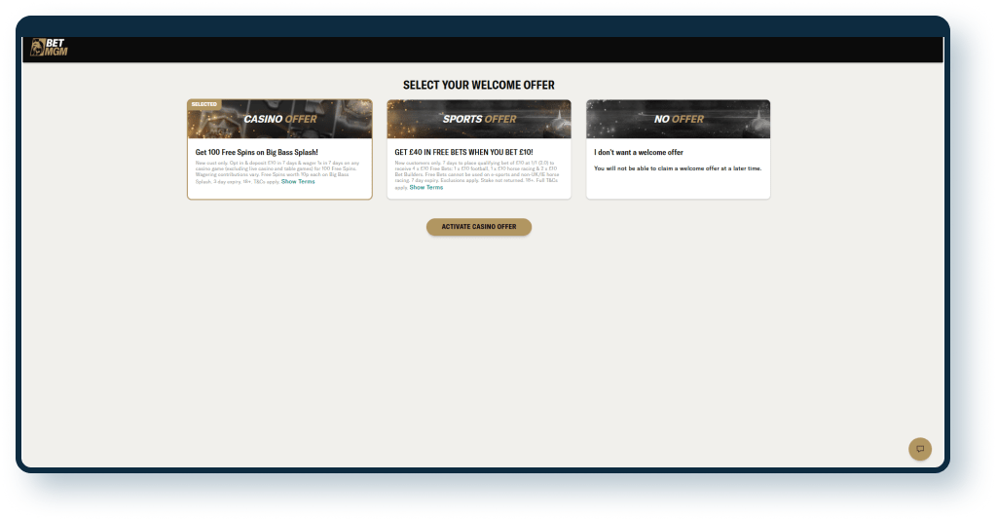Select the No Offer banner image
The width and height of the screenshot is (997, 520).
pos(678,120)
